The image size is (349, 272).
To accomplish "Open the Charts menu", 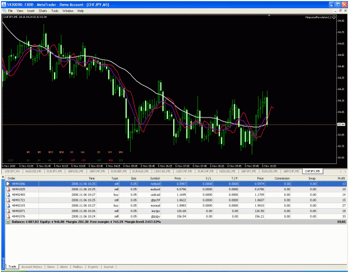I will click(x=43, y=11).
